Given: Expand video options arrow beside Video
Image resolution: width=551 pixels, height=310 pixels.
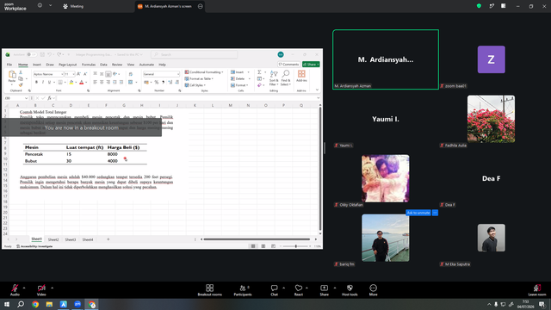Looking at the screenshot, I should click(52, 288).
